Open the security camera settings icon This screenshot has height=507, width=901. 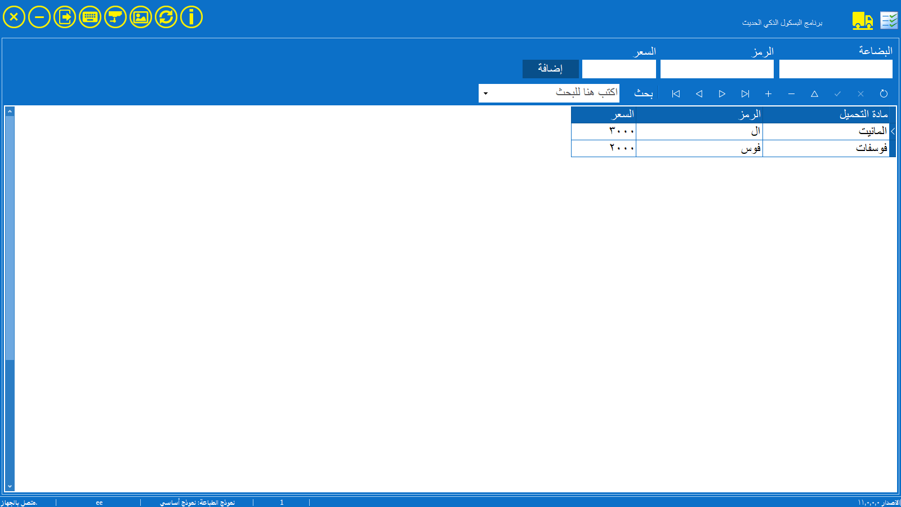(x=115, y=17)
